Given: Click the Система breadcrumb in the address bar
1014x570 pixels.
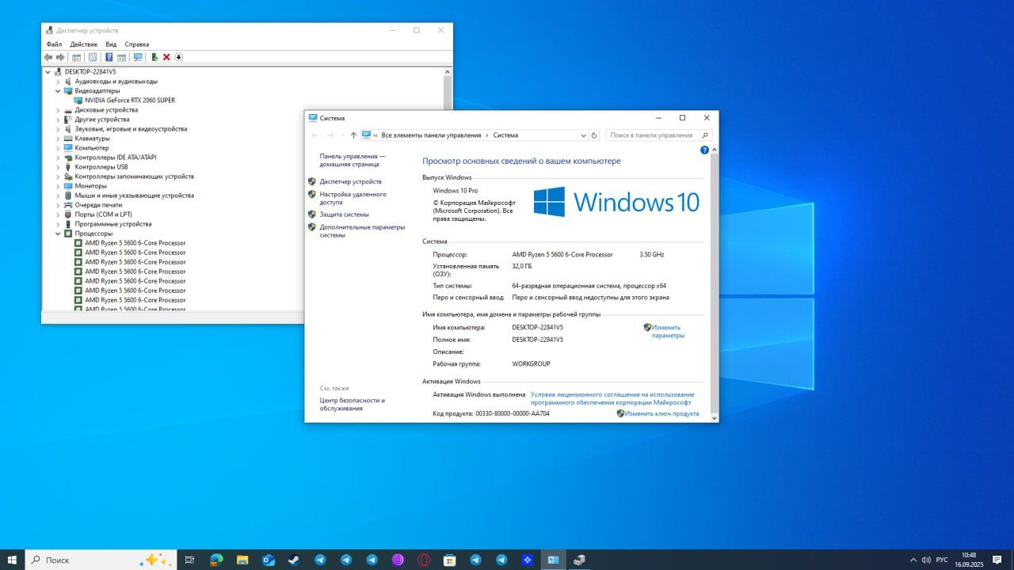Looking at the screenshot, I should click(505, 135).
